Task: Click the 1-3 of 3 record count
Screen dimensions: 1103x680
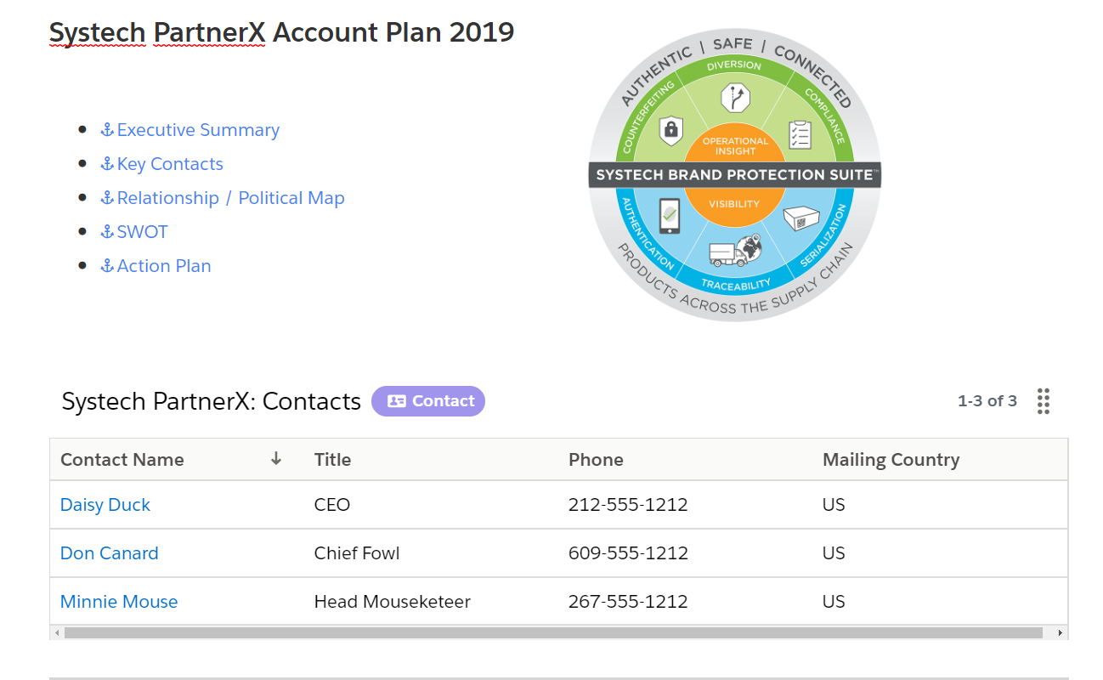Action: [987, 401]
